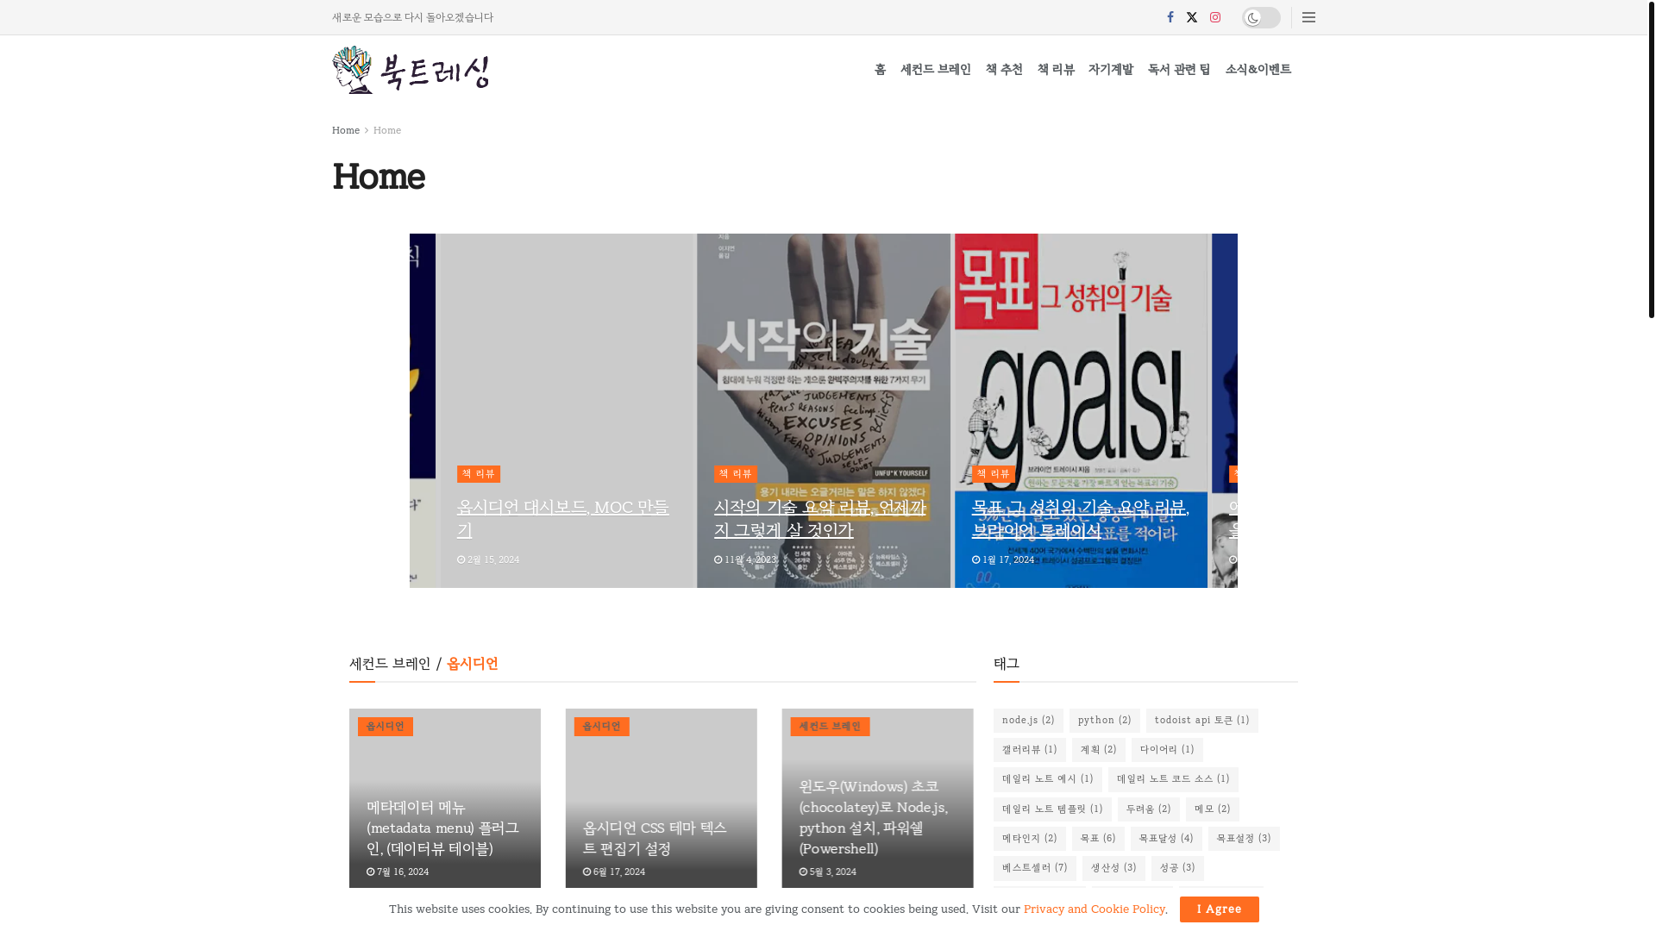
Task: Click the 데일리 노트 템플릿 (1) tag
Action: [1052, 809]
